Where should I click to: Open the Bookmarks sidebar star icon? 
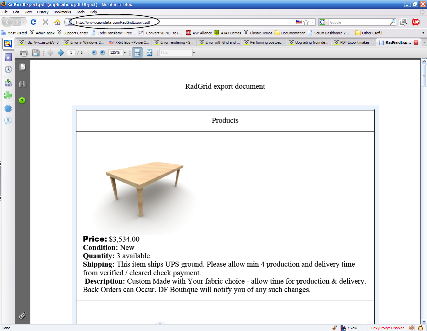pyautogui.click(x=8, y=57)
